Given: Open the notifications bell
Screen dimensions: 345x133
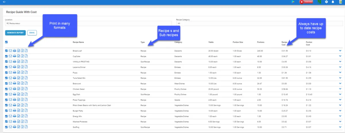Looking at the screenshot, I should [x=333, y=2].
